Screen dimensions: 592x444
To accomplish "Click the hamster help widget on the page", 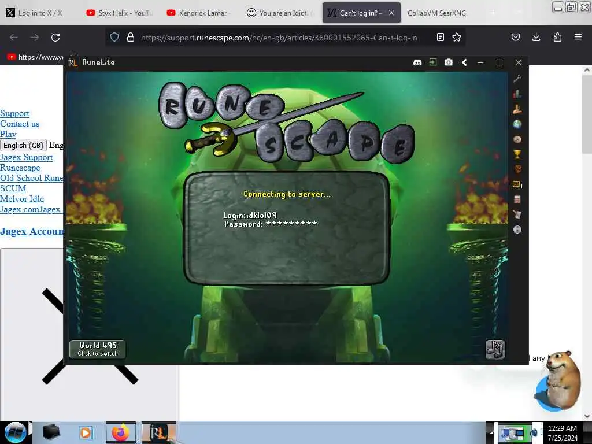I will point(559,382).
